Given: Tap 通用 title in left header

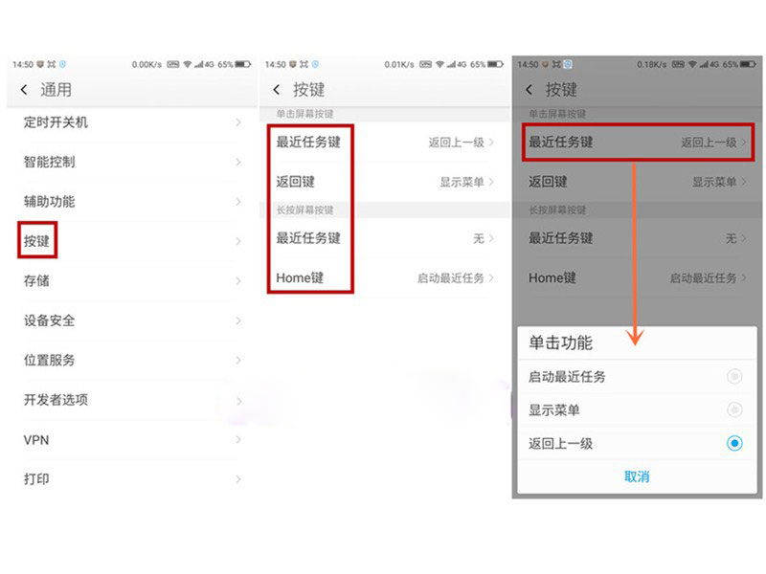Looking at the screenshot, I should (56, 90).
